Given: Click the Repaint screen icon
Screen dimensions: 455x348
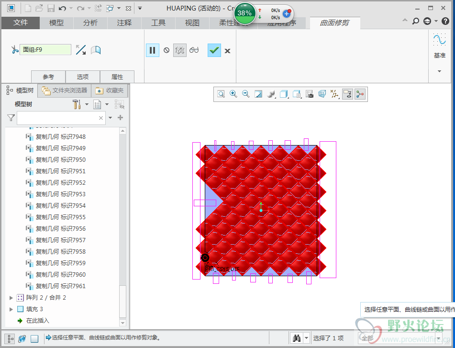Looking at the screenshot, I should (x=258, y=94).
